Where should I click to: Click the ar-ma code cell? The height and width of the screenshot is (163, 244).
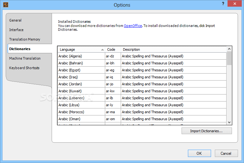[x=113, y=112]
